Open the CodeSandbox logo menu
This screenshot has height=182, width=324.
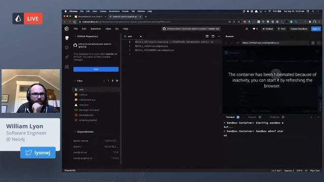[66, 29]
